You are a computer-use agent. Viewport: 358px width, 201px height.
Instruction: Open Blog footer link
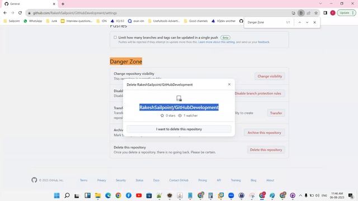point(253,180)
